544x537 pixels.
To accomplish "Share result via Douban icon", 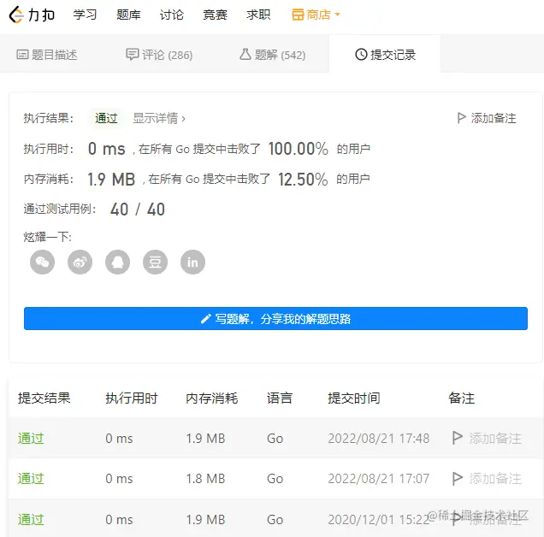I will coord(155,262).
